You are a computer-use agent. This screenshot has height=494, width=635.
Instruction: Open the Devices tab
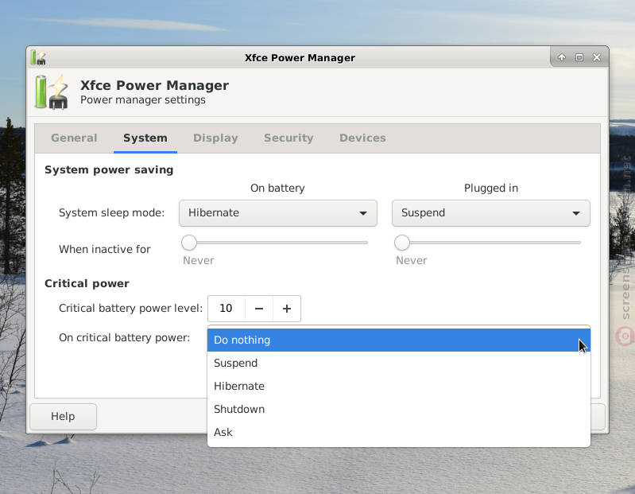point(362,138)
